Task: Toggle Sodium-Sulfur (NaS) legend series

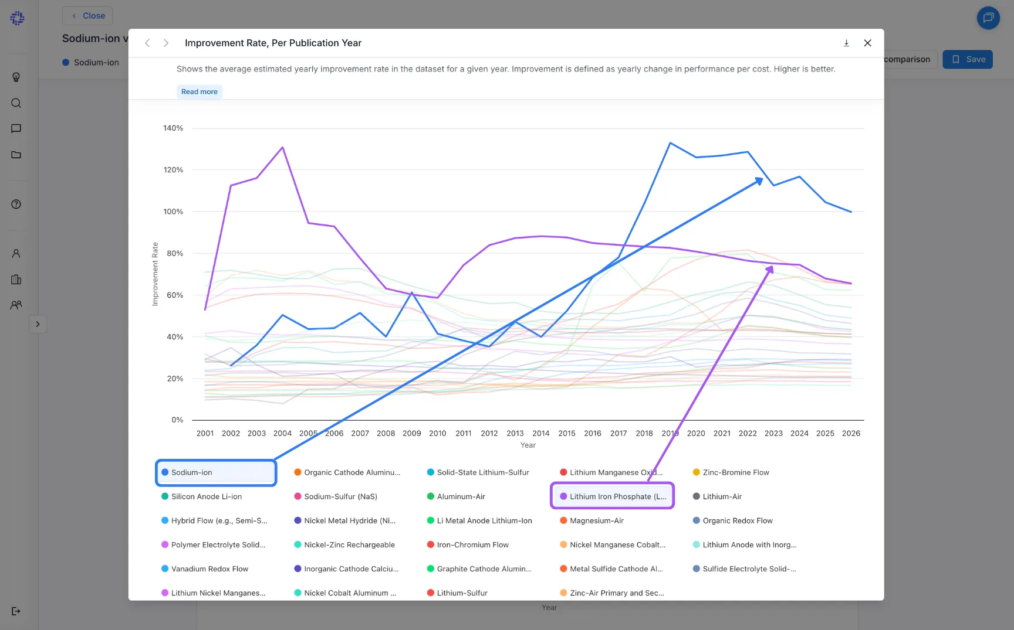Action: pyautogui.click(x=336, y=496)
